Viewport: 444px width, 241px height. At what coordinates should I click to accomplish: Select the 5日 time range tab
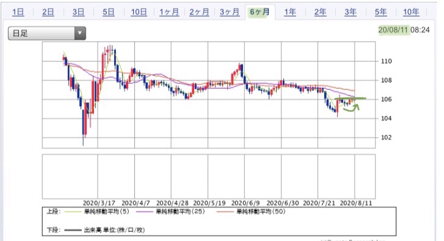coord(109,12)
